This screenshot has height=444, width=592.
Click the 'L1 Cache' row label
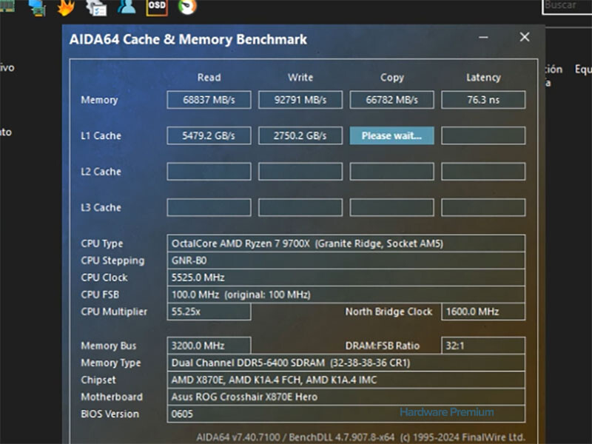click(x=101, y=135)
